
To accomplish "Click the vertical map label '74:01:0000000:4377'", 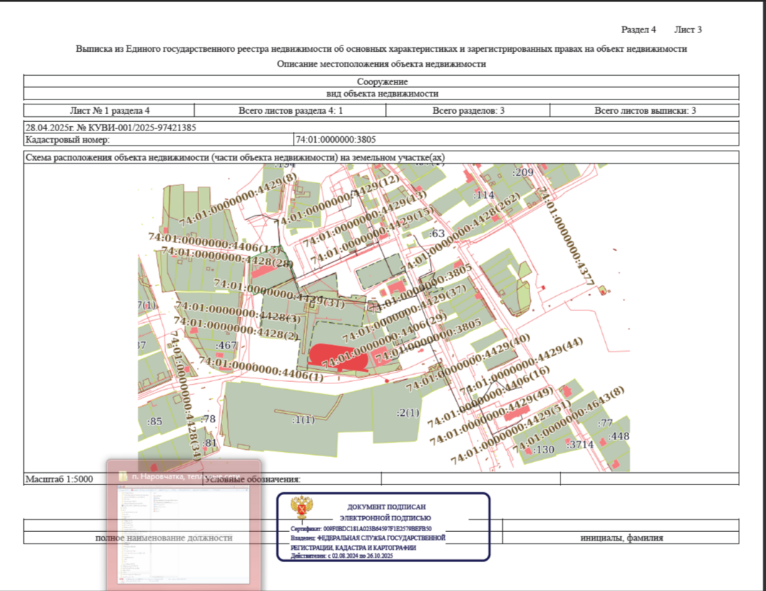I will click(565, 236).
